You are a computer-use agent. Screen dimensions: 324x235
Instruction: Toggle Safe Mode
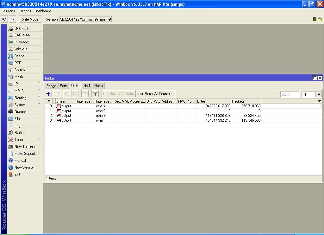coord(30,19)
